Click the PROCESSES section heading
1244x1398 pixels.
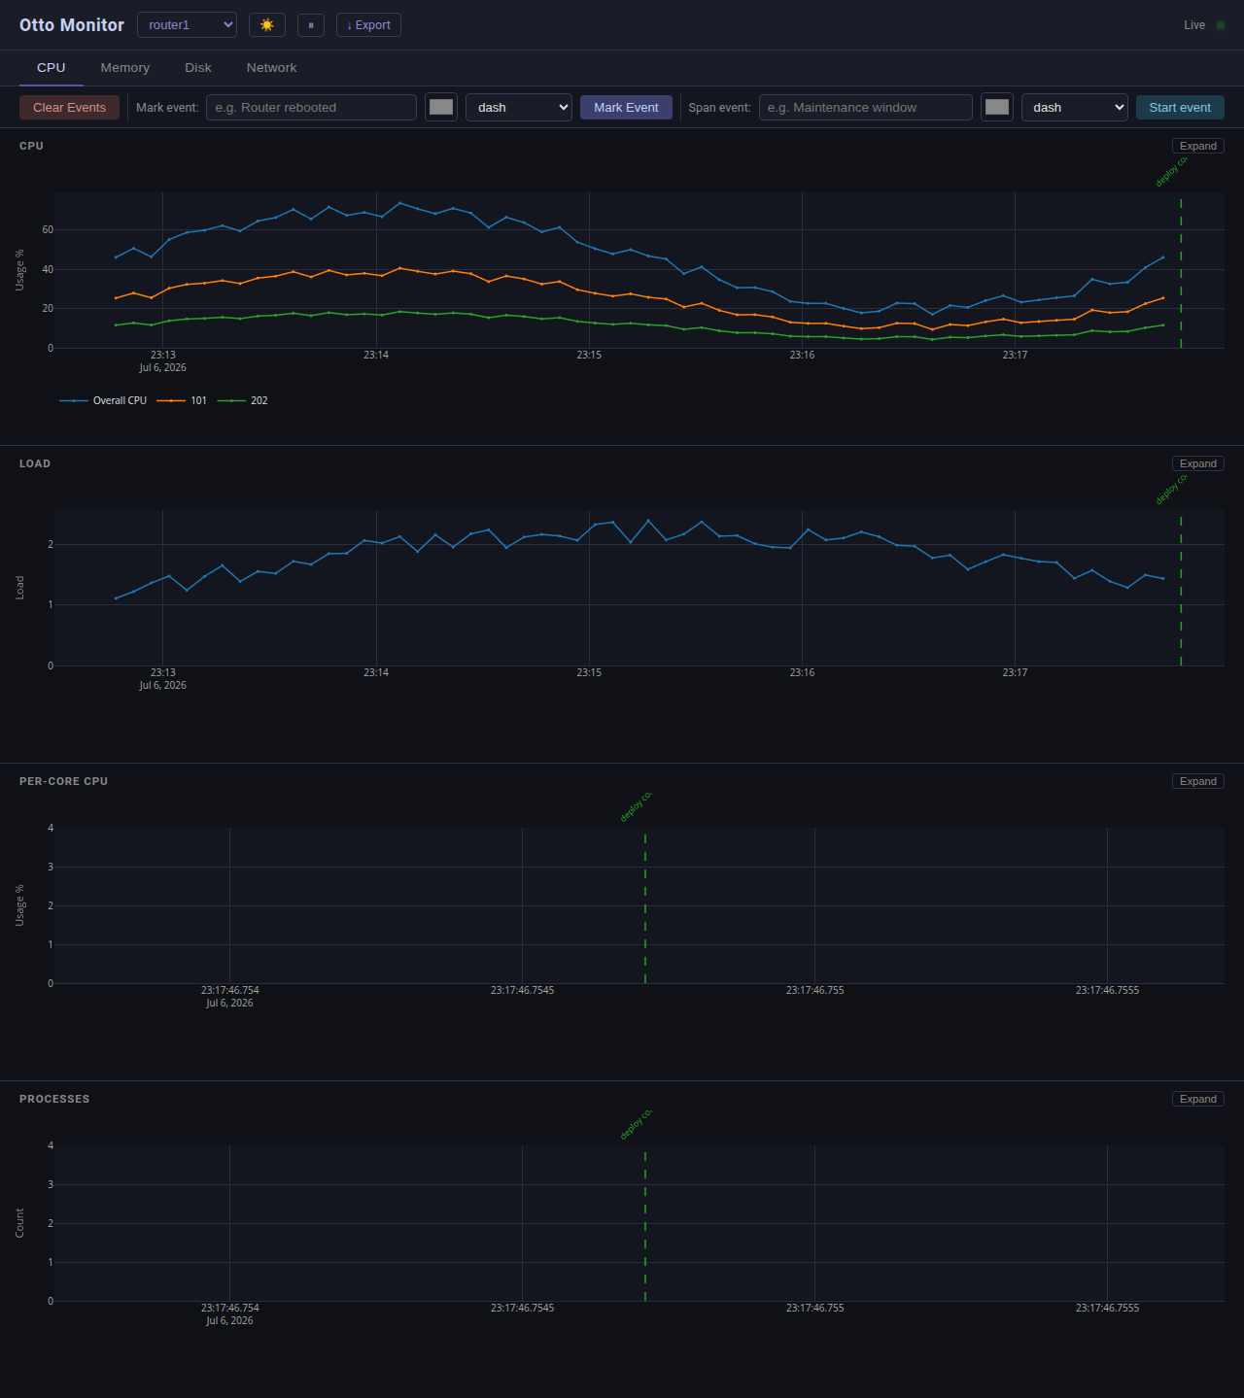pos(54,1099)
